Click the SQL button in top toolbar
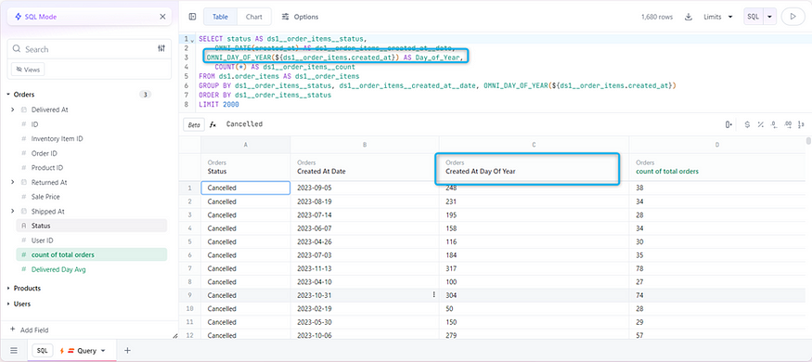This screenshot has width=812, height=362. [x=754, y=17]
